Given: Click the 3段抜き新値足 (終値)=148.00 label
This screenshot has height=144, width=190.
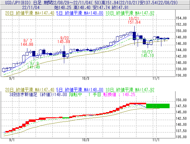Looking at the screenshot, I should [x=38, y=94].
